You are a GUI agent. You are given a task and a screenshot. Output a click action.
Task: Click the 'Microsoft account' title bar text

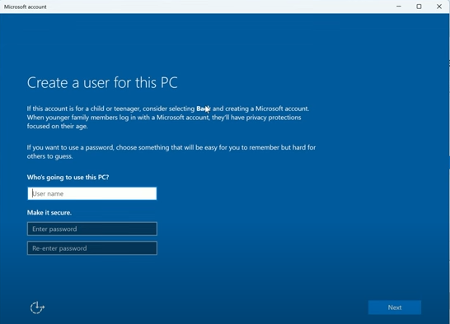[x=26, y=7]
